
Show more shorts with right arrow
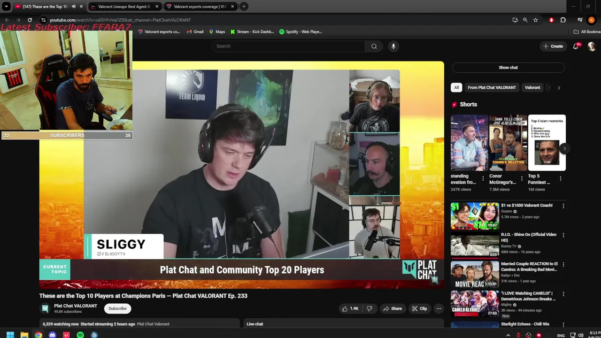click(564, 149)
